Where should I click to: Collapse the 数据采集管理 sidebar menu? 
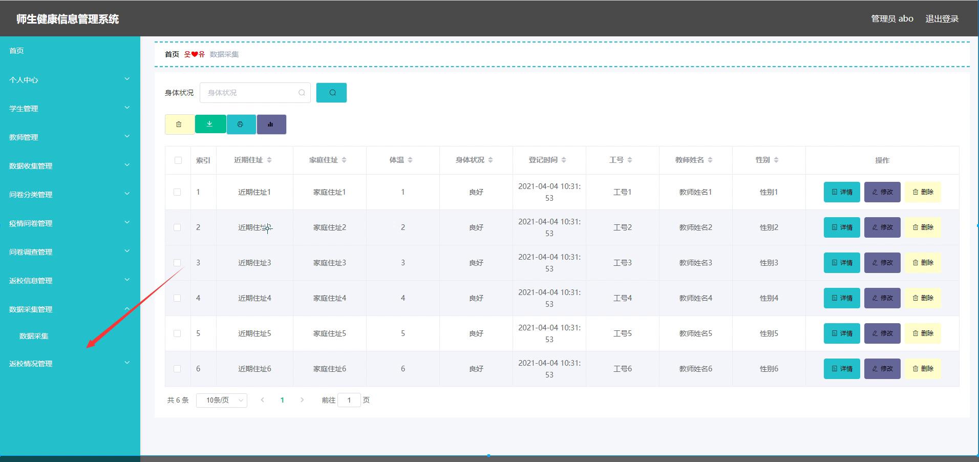click(x=70, y=309)
